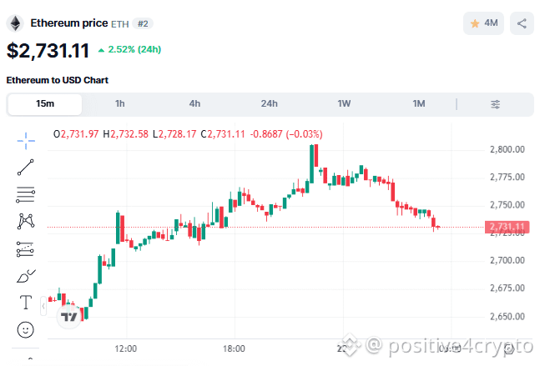
Task: Open chart settings sliders icon
Action: pyautogui.click(x=495, y=104)
